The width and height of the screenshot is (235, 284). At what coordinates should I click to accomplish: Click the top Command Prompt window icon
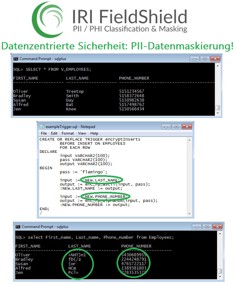(x=16, y=59)
